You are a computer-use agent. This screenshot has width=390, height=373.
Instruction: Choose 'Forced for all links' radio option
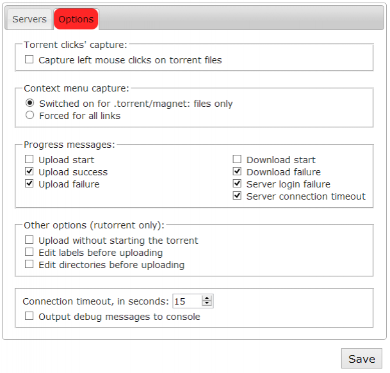29,116
